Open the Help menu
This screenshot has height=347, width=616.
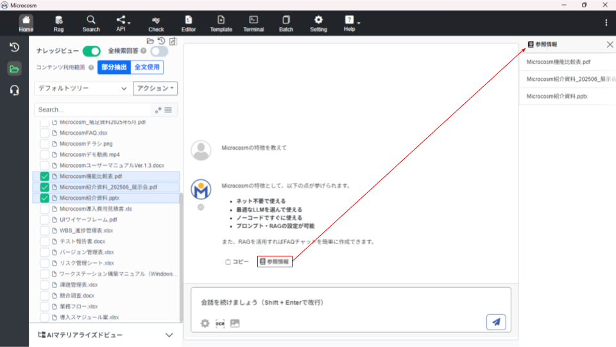(x=352, y=24)
